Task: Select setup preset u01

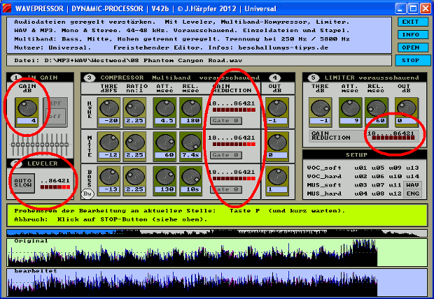Action: coord(360,168)
